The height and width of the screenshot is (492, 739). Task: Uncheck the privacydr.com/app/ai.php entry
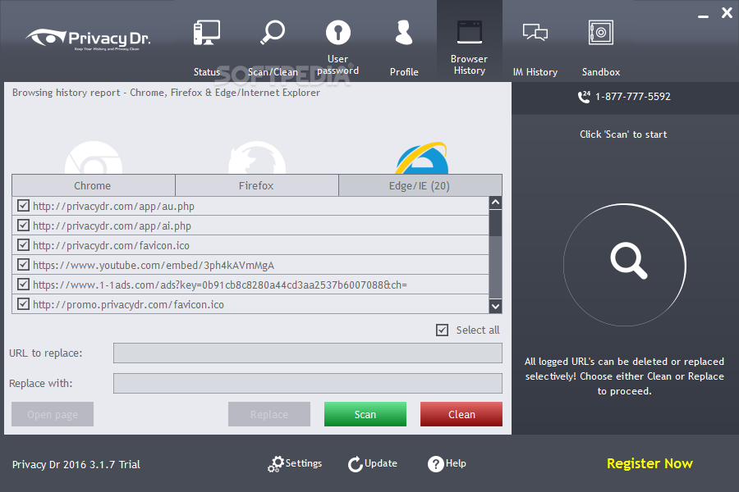point(23,225)
